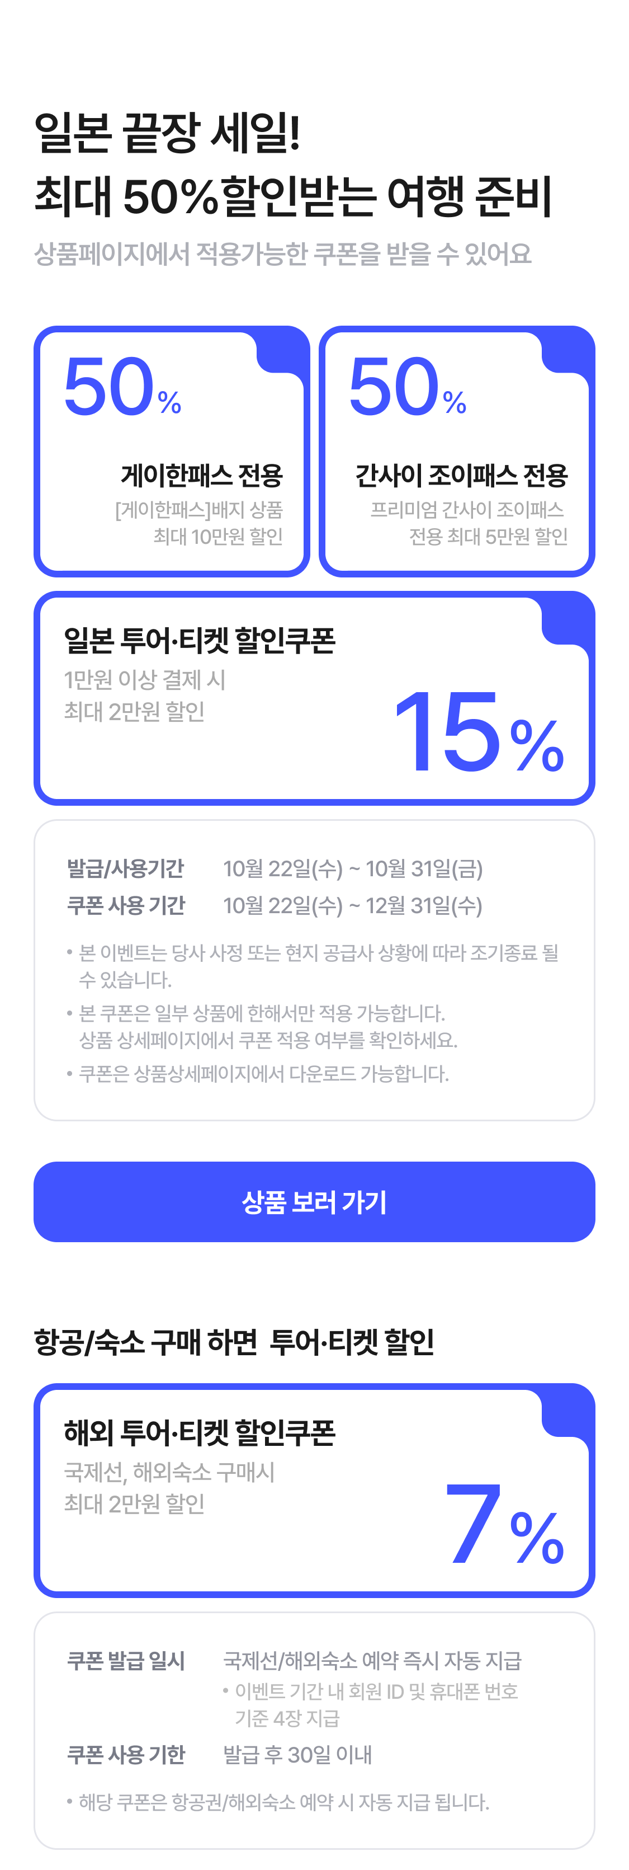Click the 쿠폰 발급 일시 label
Image resolution: width=629 pixels, height=1870 pixels.
click(x=126, y=1660)
